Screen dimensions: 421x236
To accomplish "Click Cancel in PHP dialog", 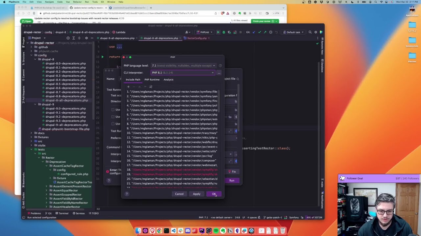I will (179, 194).
